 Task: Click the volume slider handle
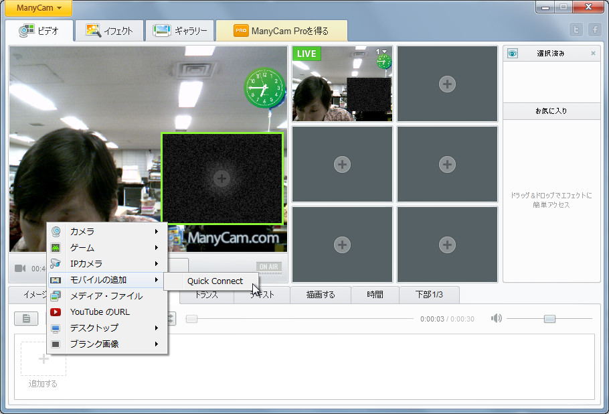549,319
